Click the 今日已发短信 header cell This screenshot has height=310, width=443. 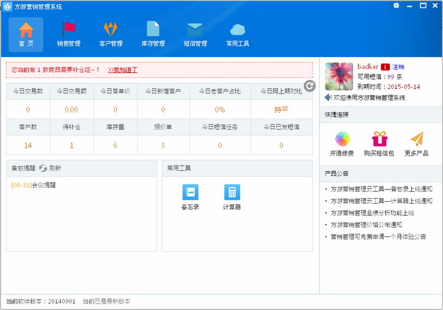point(281,127)
